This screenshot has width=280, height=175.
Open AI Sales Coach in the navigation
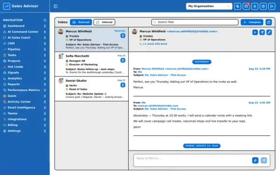[19, 38]
